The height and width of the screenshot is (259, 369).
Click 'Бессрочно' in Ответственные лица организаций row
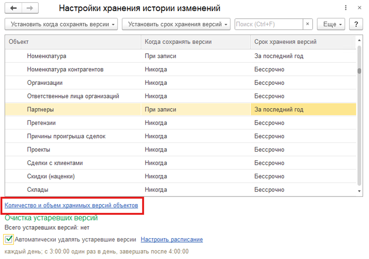[303, 96]
